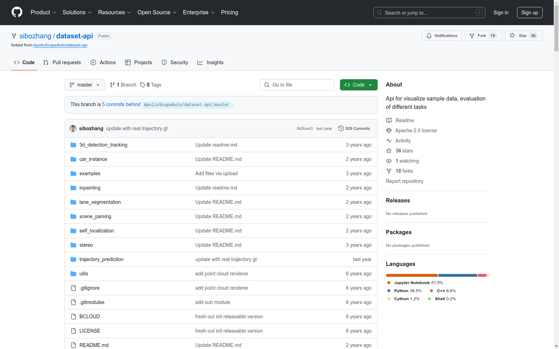The width and height of the screenshot is (559, 349).
Task: View the Insights tab
Action: click(x=210, y=62)
